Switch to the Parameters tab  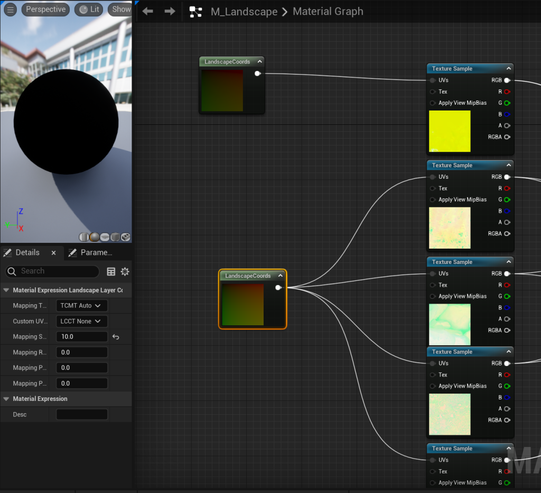tap(90, 253)
